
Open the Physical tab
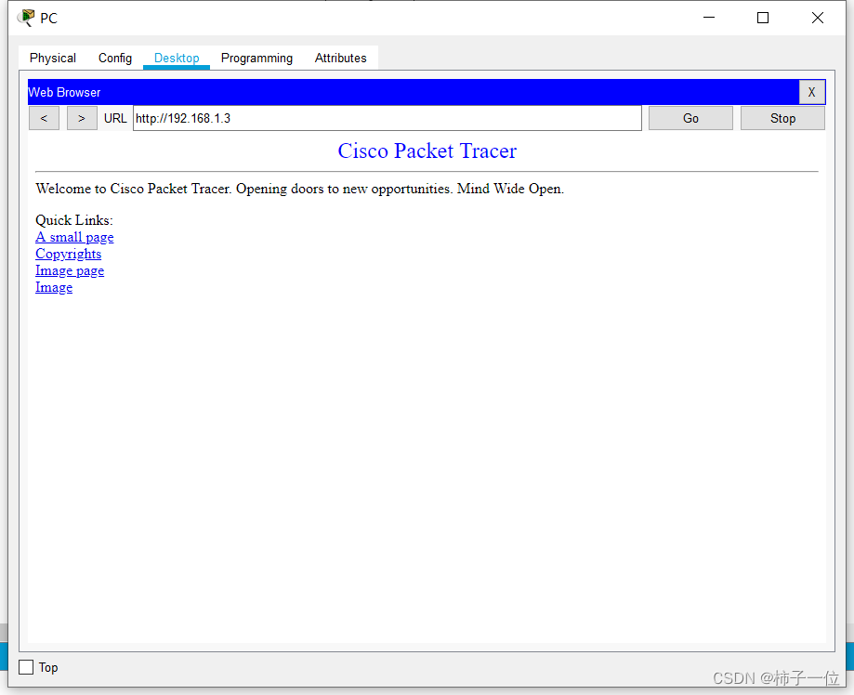coord(53,58)
